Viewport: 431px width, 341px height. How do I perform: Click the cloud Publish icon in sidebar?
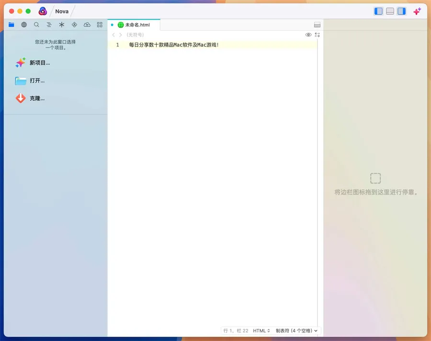pos(87,24)
